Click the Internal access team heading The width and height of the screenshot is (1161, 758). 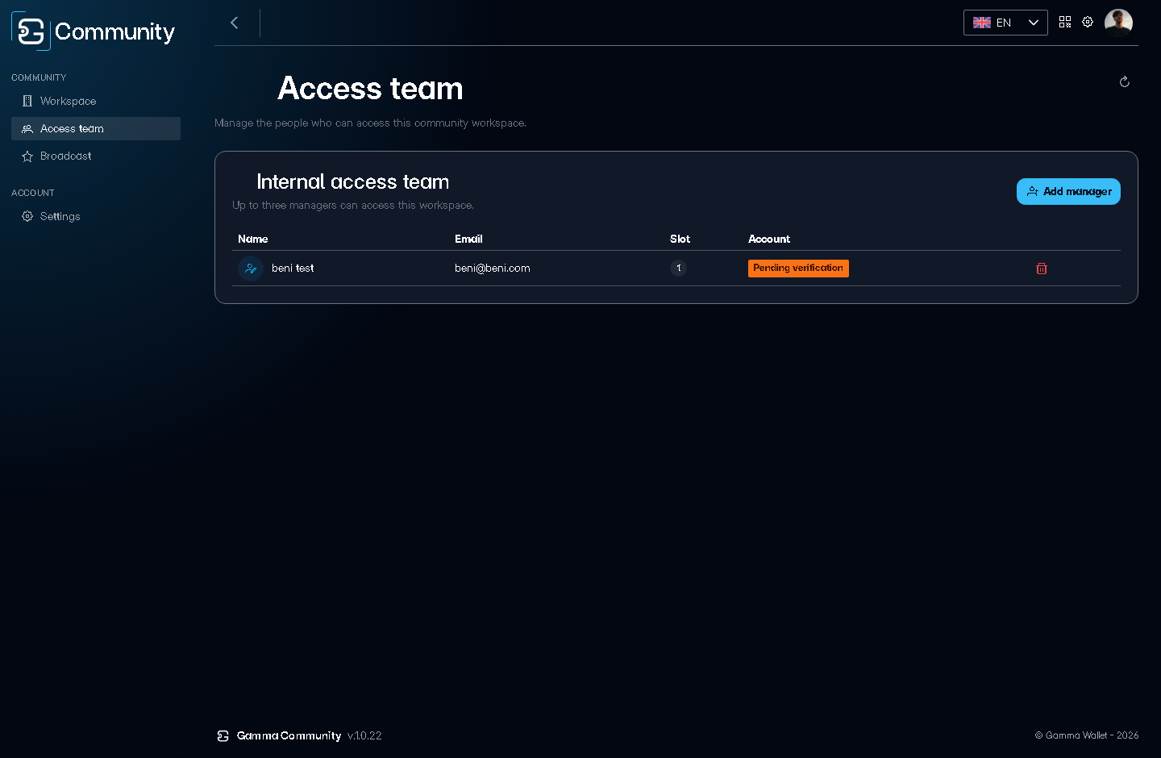pyautogui.click(x=353, y=181)
